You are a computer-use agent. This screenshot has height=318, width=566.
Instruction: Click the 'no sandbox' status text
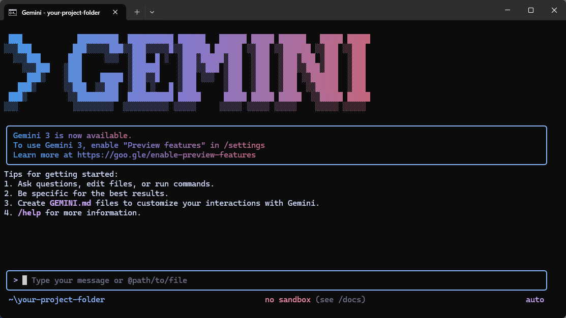tap(288, 300)
